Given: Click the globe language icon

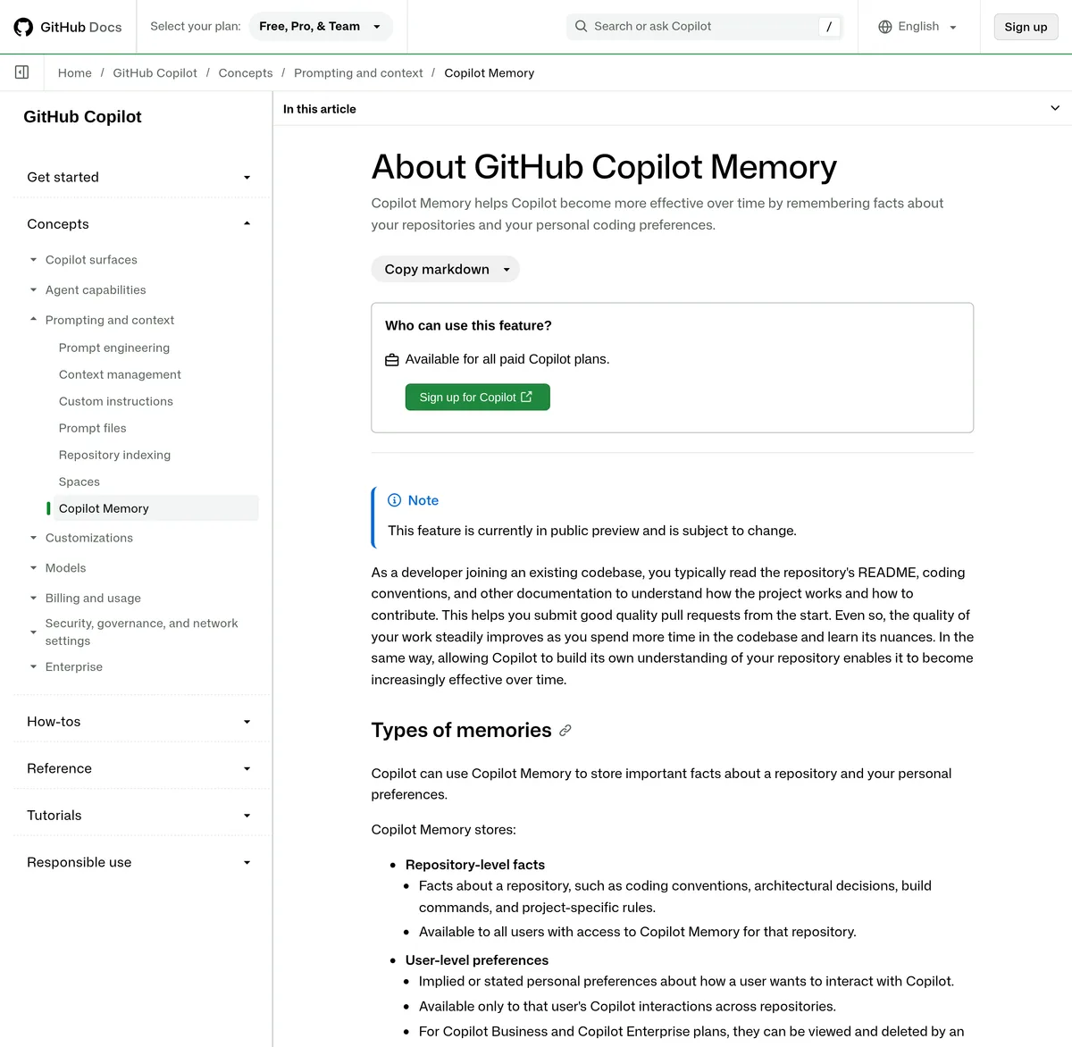Looking at the screenshot, I should click(x=885, y=27).
